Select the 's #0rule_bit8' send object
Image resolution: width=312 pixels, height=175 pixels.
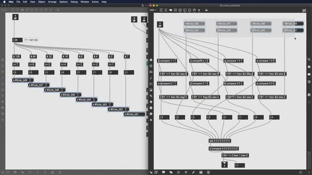pos(23,80)
